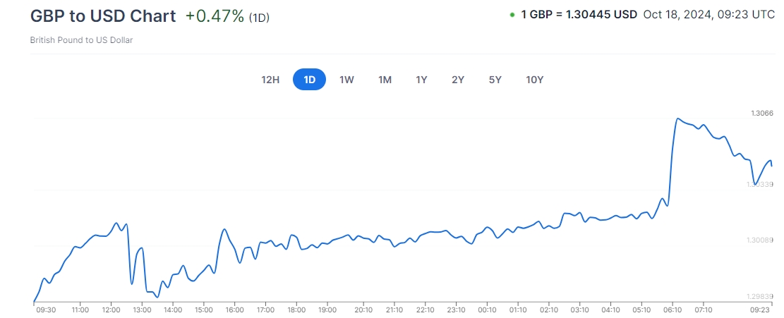Click the green live status dot

512,15
